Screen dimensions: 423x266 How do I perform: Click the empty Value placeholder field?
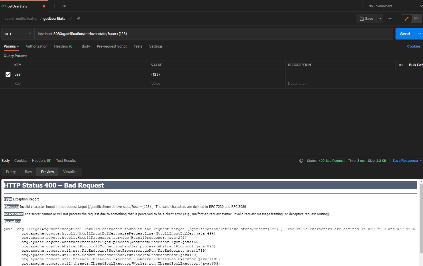217,84
